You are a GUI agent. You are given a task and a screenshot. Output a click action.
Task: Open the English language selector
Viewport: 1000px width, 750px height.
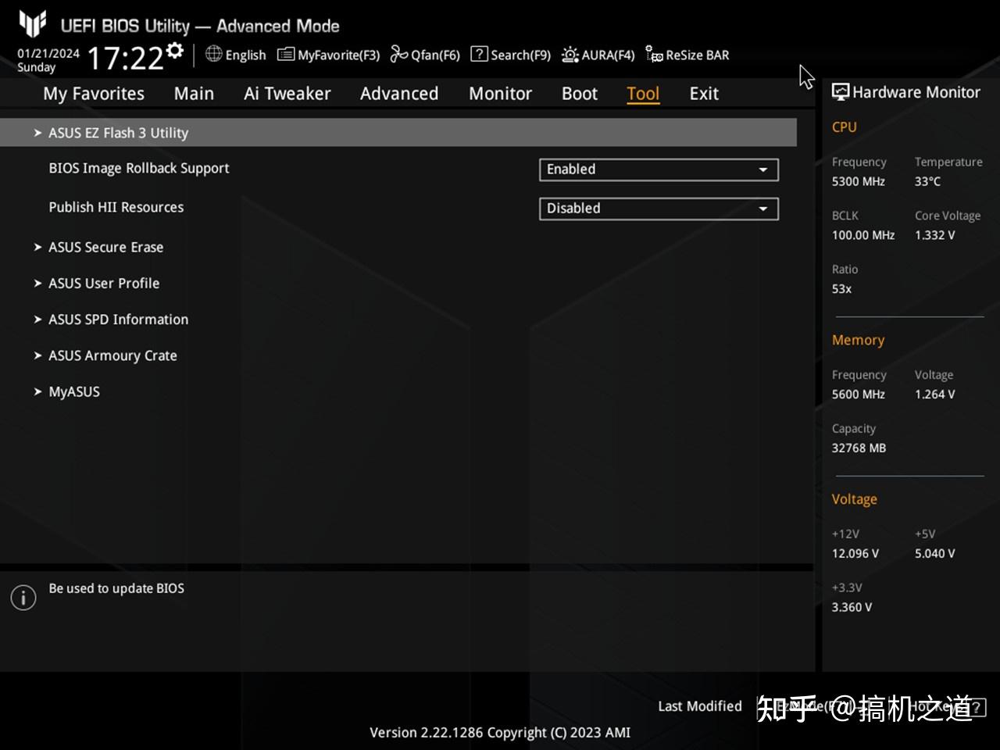[x=235, y=55]
